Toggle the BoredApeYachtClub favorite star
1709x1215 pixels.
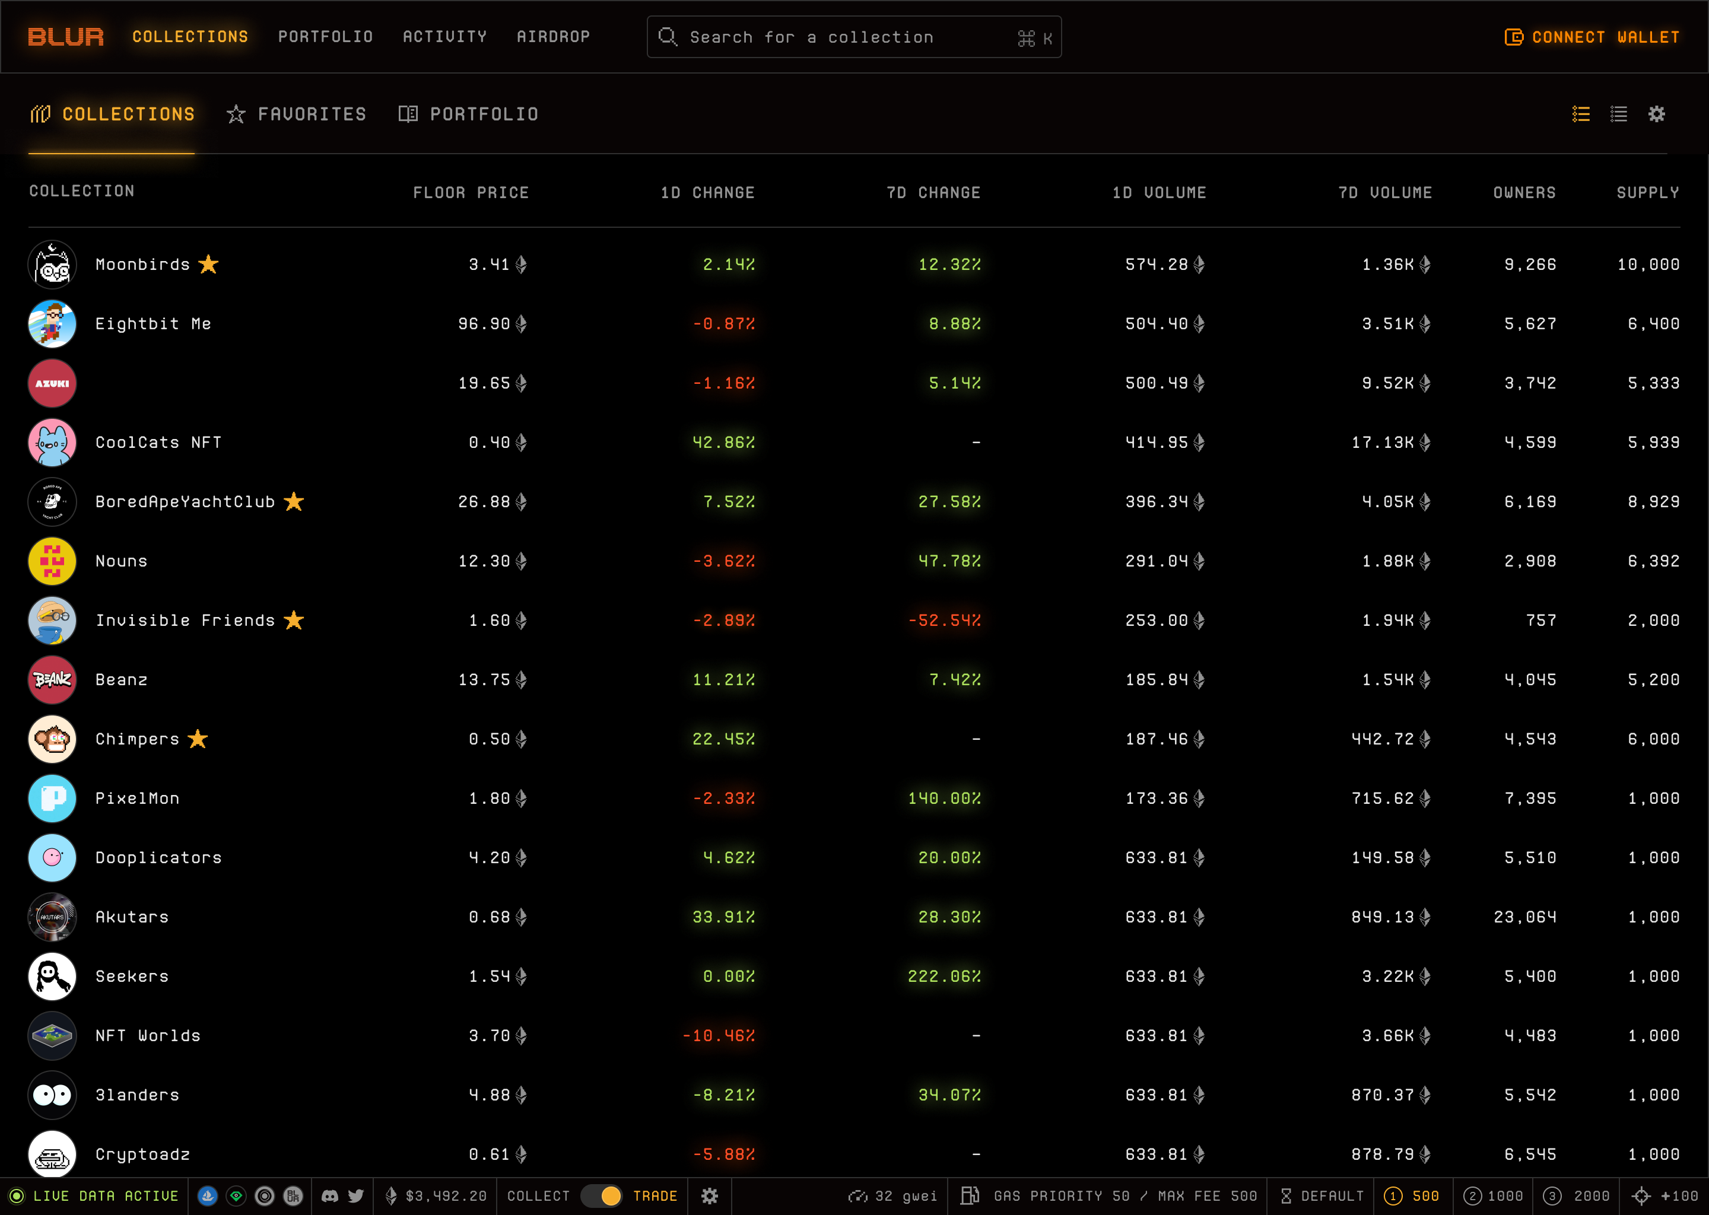click(293, 501)
